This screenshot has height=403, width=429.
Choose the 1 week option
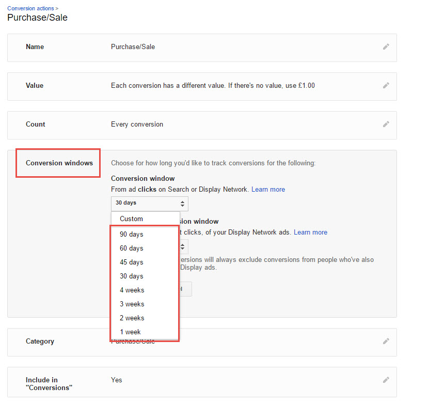130,332
